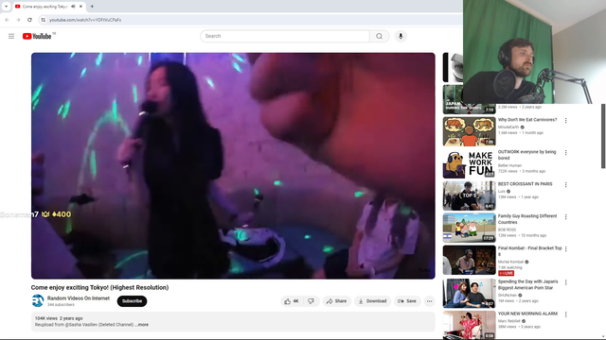The width and height of the screenshot is (606, 340).
Task: Start voice search with microphone icon
Action: point(401,36)
